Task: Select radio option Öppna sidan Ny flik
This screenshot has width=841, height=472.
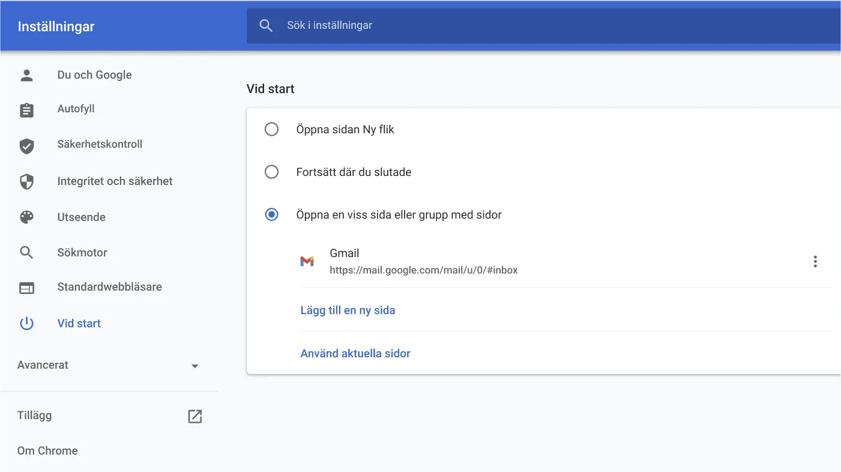Action: pyautogui.click(x=271, y=129)
